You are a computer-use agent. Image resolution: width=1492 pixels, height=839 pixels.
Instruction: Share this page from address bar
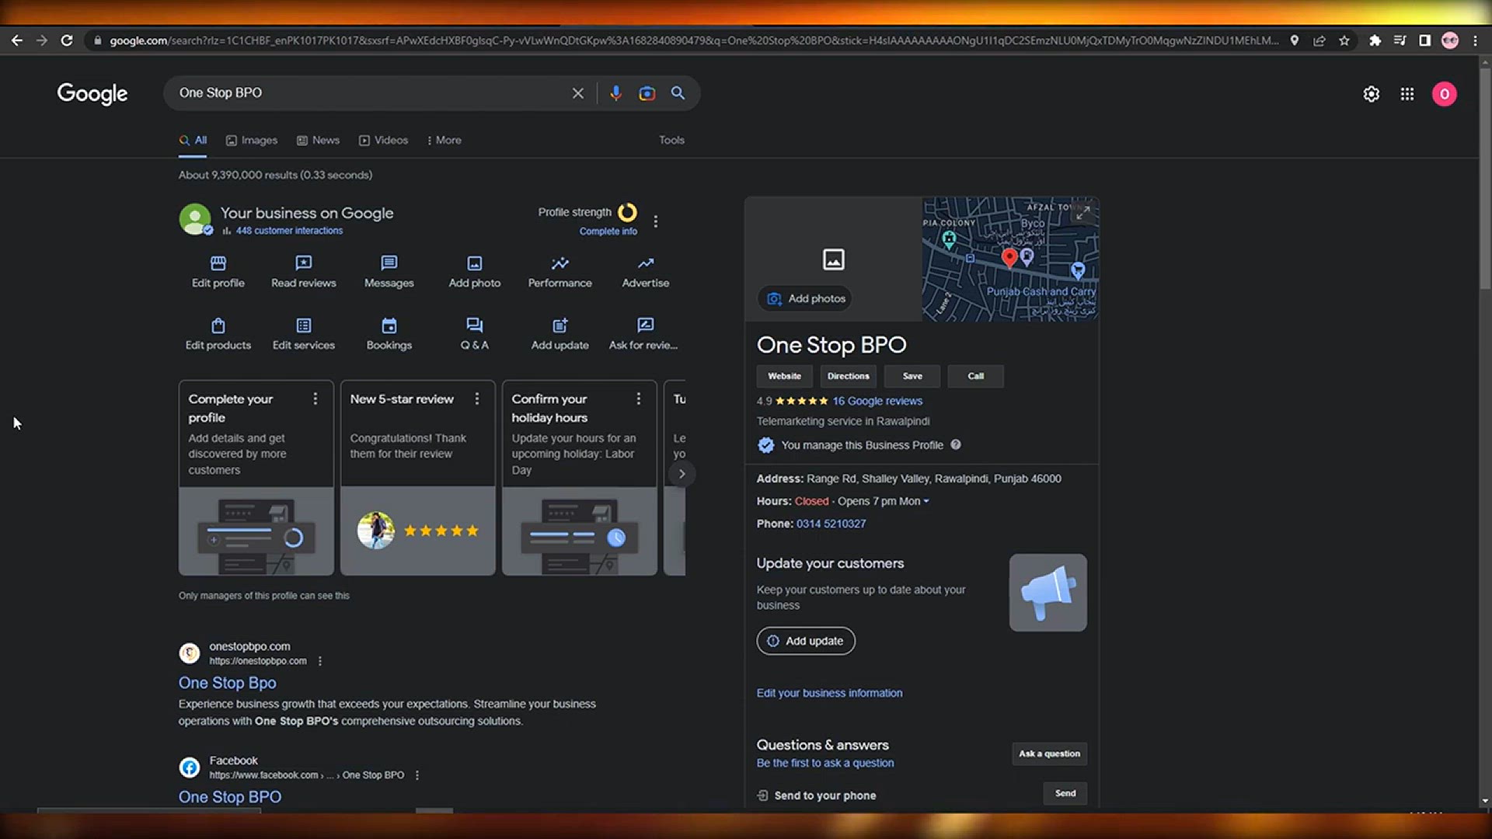coord(1319,40)
